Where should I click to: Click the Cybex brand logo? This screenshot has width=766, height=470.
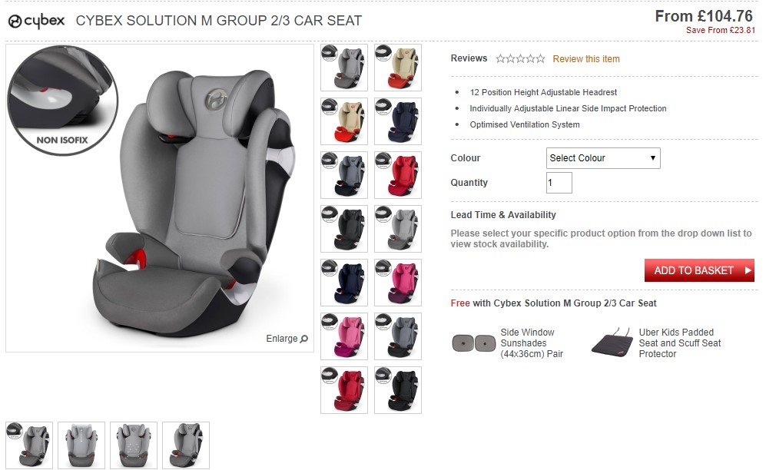[37, 21]
